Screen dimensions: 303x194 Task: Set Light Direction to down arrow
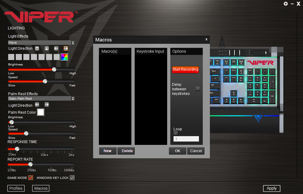47,48
